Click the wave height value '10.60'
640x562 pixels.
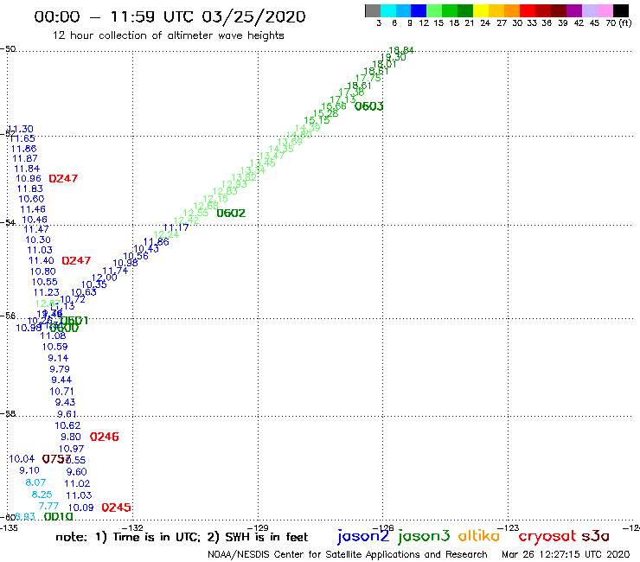31,199
